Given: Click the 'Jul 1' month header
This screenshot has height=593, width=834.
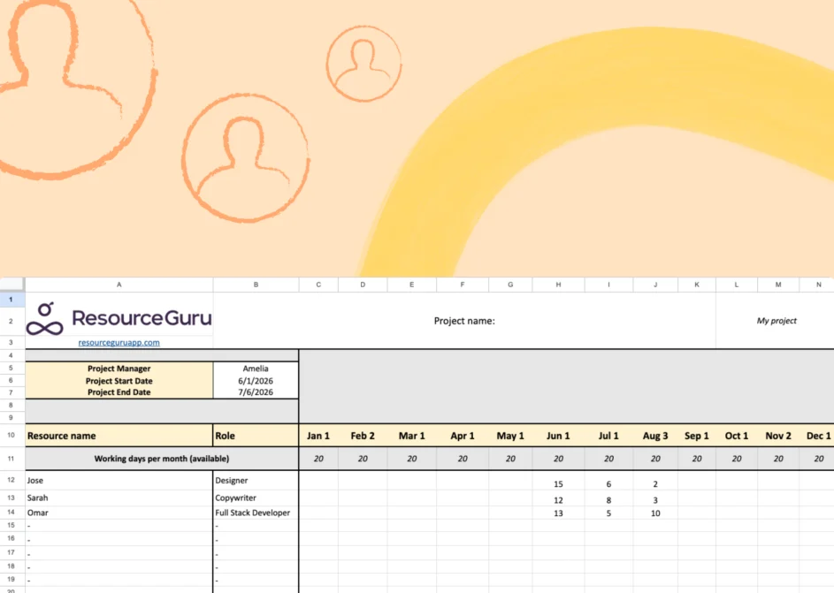Looking at the screenshot, I should pos(608,436).
